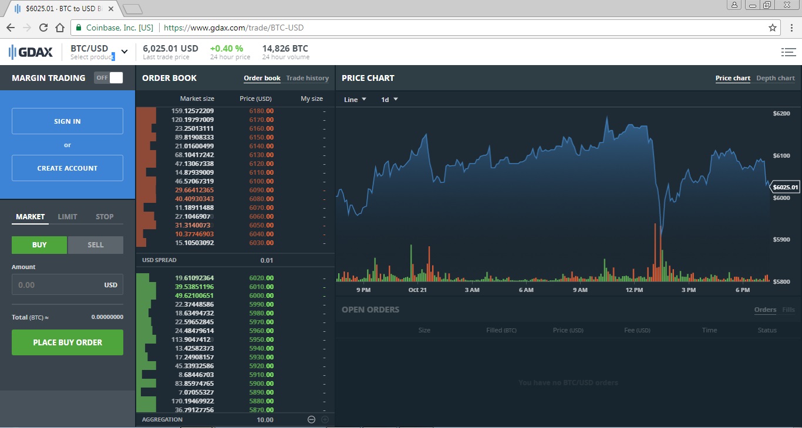Go forward with the browser forward arrow
Screen dimensions: 802x428
[27, 28]
